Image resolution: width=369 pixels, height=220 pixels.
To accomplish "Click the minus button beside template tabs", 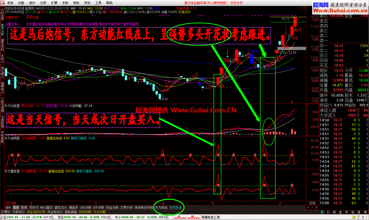I will (x=312, y=207).
